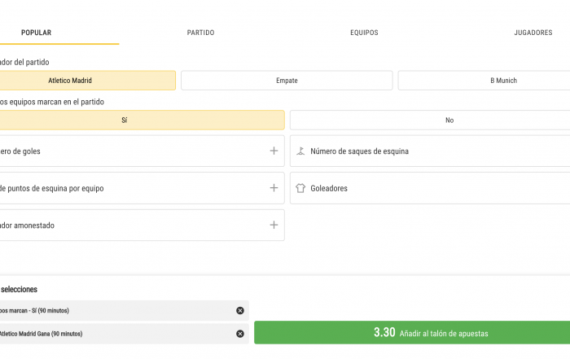Select B Munich as match winner
The width and height of the screenshot is (570, 359).
pyautogui.click(x=484, y=81)
